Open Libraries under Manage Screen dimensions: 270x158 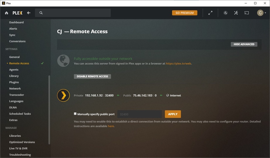pyautogui.click(x=15, y=136)
